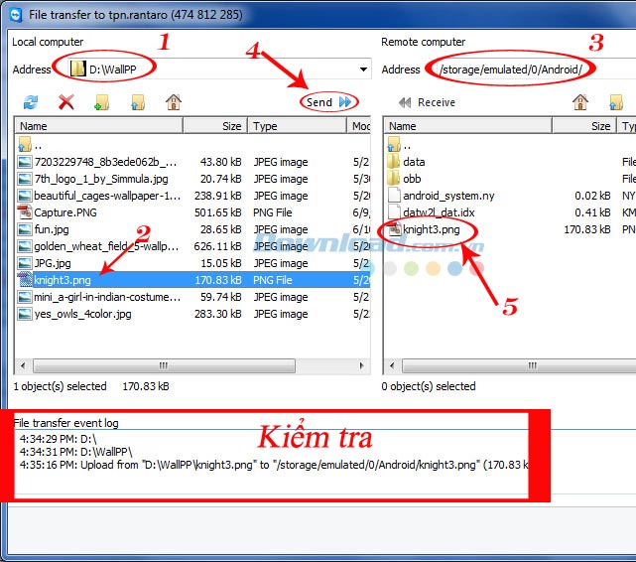Click 501.65 kB size cell

(x=218, y=212)
